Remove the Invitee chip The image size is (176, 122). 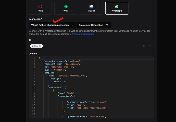click(40, 46)
